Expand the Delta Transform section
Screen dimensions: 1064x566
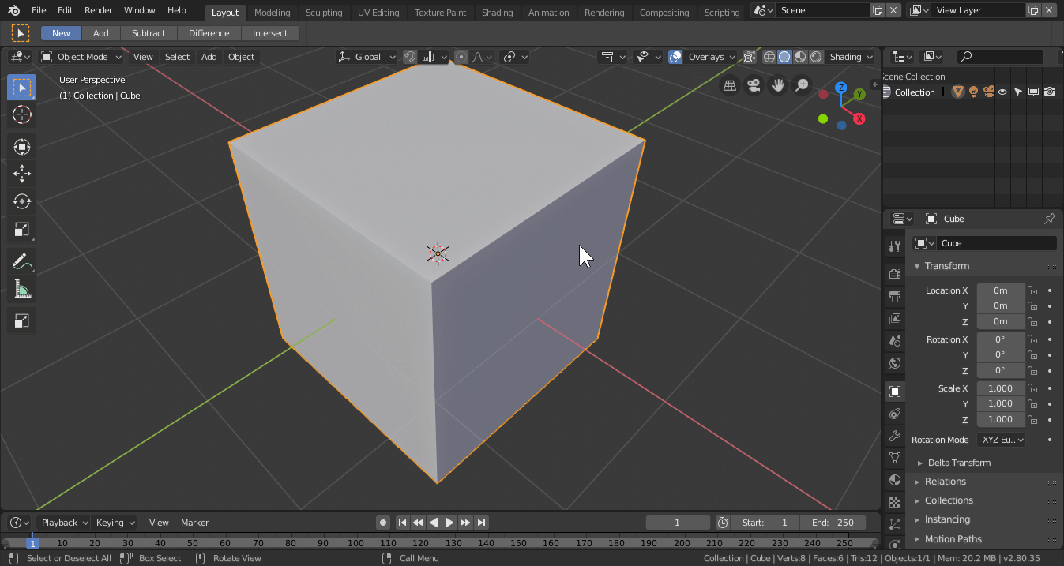pyautogui.click(x=958, y=463)
